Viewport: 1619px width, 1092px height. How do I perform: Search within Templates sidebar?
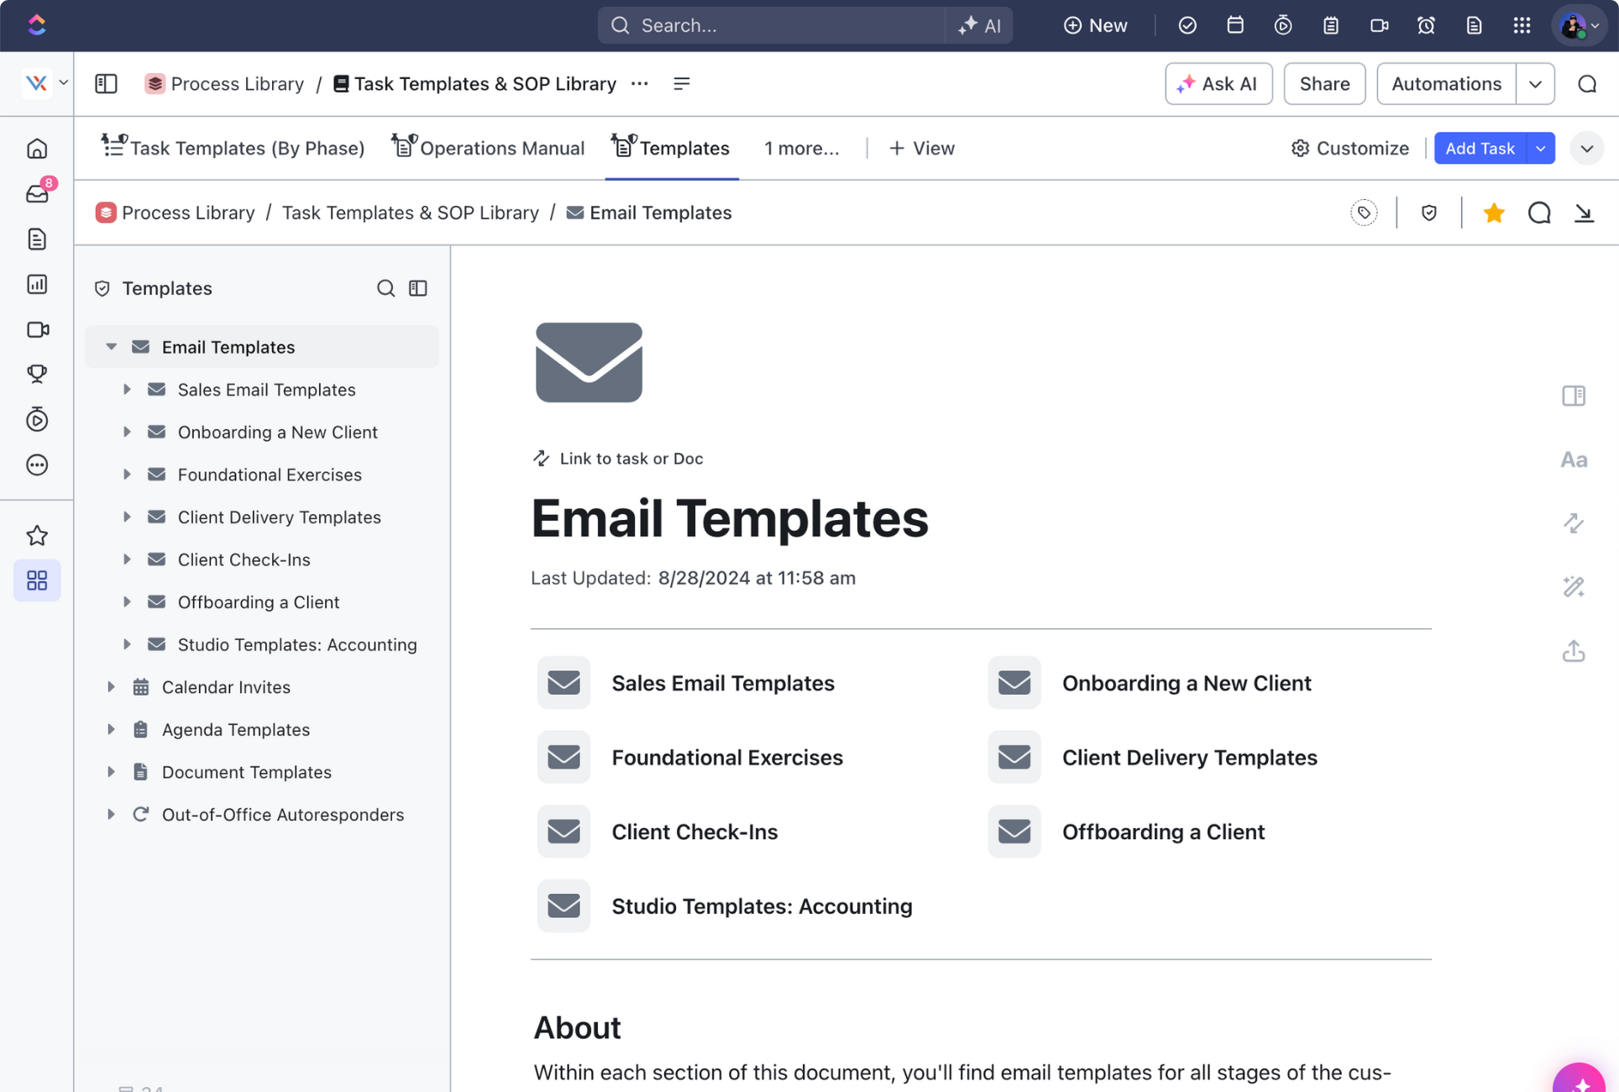pos(385,288)
